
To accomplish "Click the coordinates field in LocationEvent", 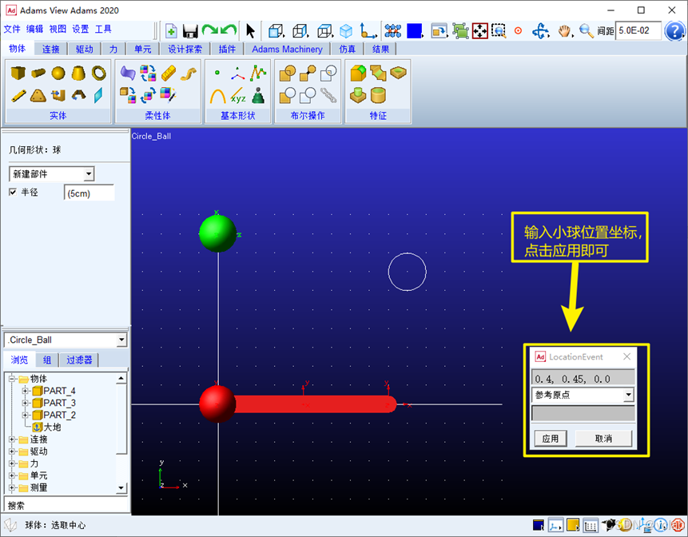I will click(583, 379).
